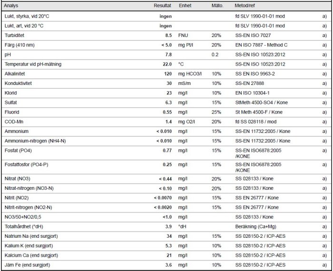Click the Enhet column header
333x271 pixels.
point(185,6)
